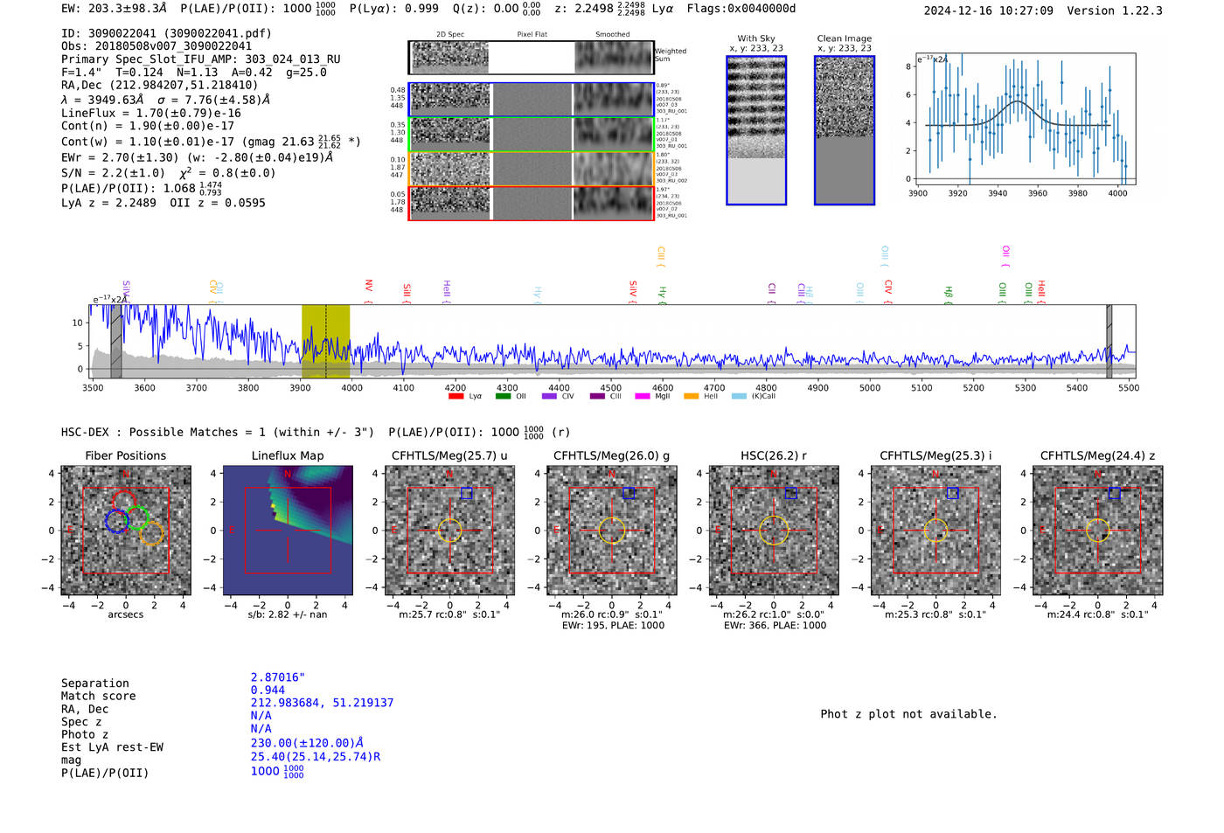Screen dimensions: 1224x833
Task: Select the blue-bordered fiber spectrum row
Action: [531, 100]
